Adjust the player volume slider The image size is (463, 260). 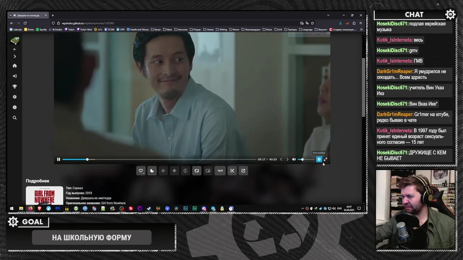click(x=306, y=159)
